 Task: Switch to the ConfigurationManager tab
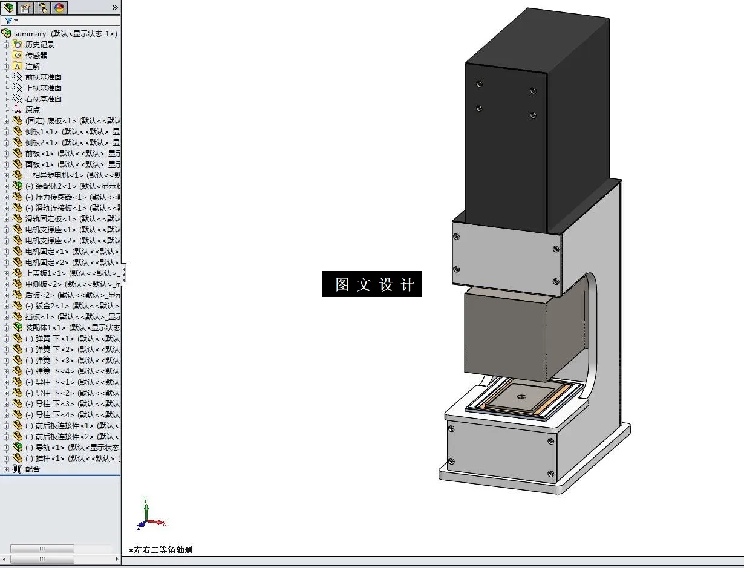(42, 7)
